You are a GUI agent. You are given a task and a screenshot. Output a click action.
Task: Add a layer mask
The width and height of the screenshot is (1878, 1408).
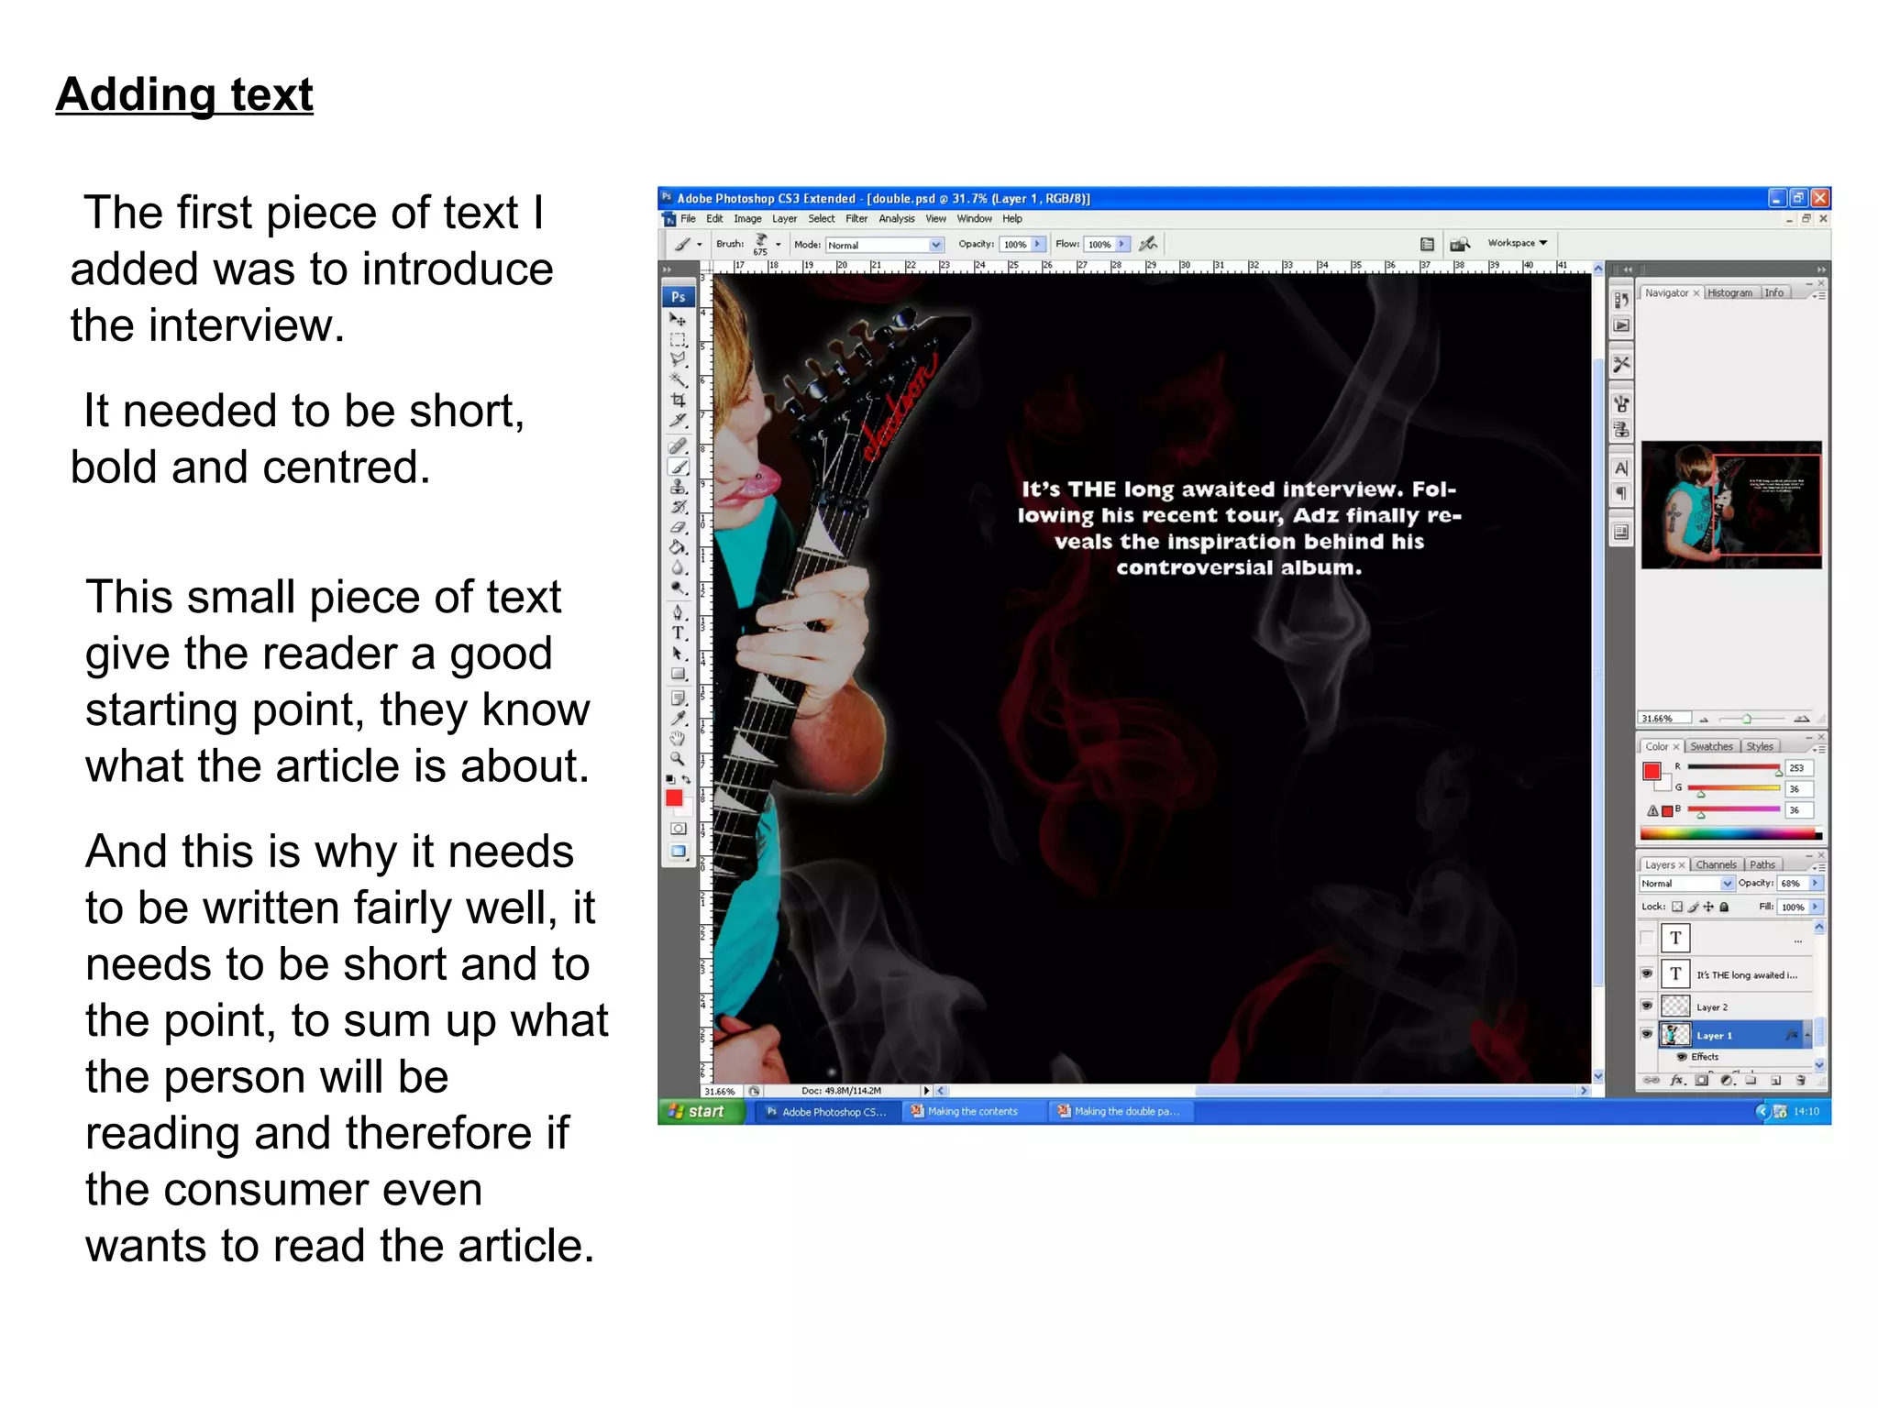[x=1702, y=1081]
